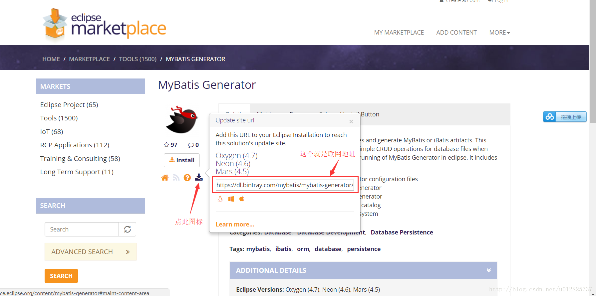Click Database Persistence category link
The image size is (596, 296).
pyautogui.click(x=402, y=232)
